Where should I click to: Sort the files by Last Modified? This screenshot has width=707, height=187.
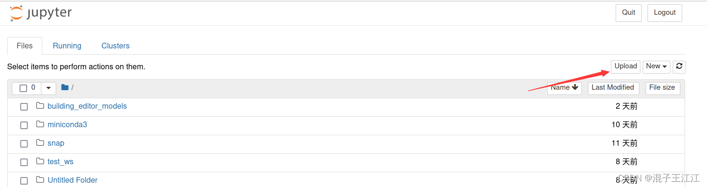pos(613,88)
